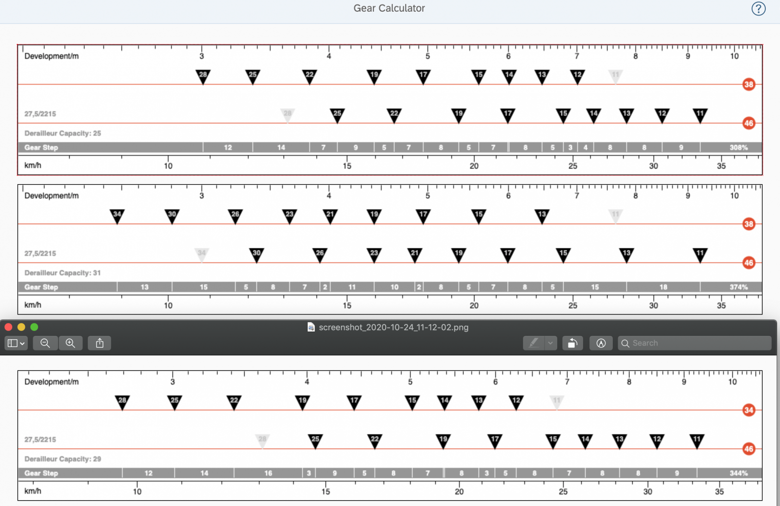This screenshot has height=506, width=780.
Task: Select chainring 38 in the top chart
Action: pos(749,84)
